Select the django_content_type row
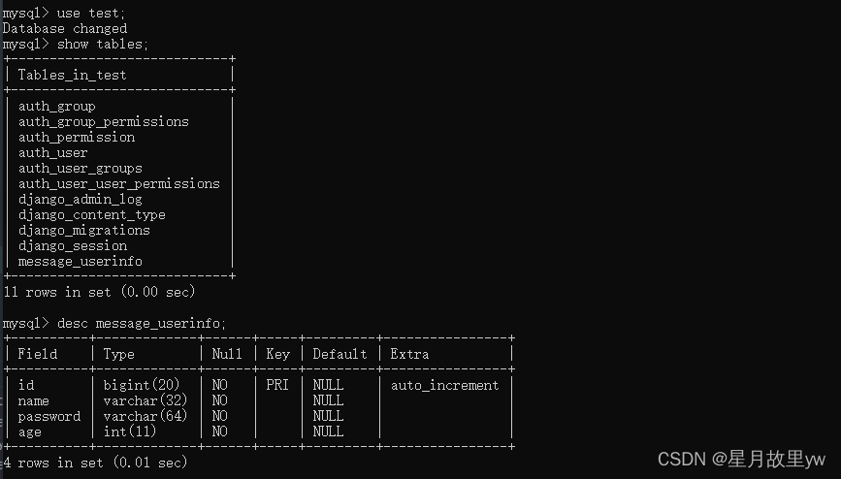This screenshot has height=479, width=841. 91,214
